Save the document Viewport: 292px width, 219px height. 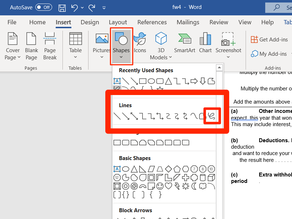pos(62,7)
